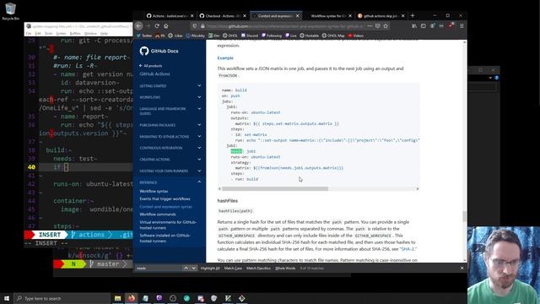Open Workflow syntax sidebar link
This screenshot has width=540, height=304.
click(154, 192)
